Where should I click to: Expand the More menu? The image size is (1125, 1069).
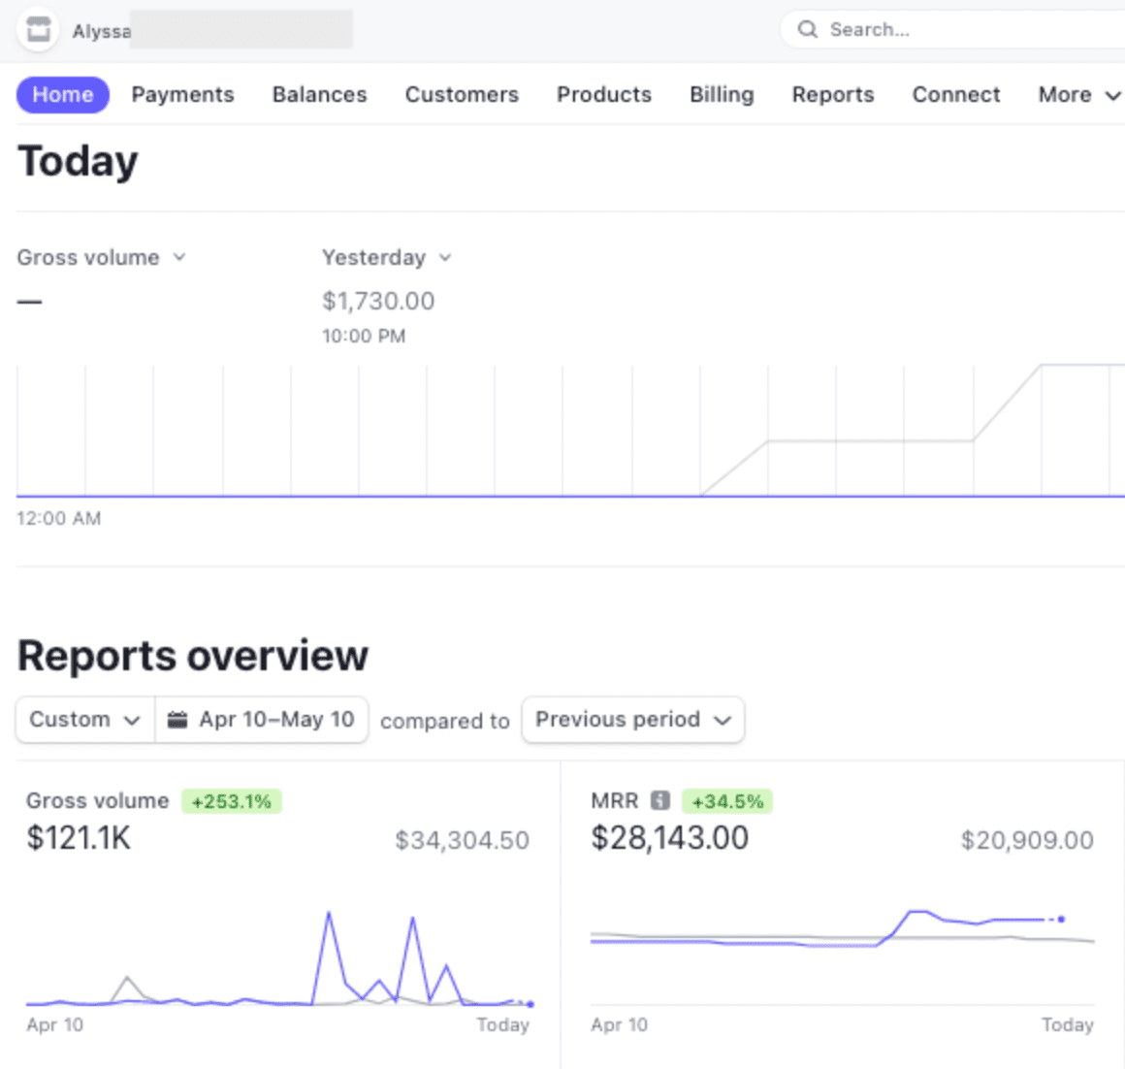click(x=1078, y=95)
